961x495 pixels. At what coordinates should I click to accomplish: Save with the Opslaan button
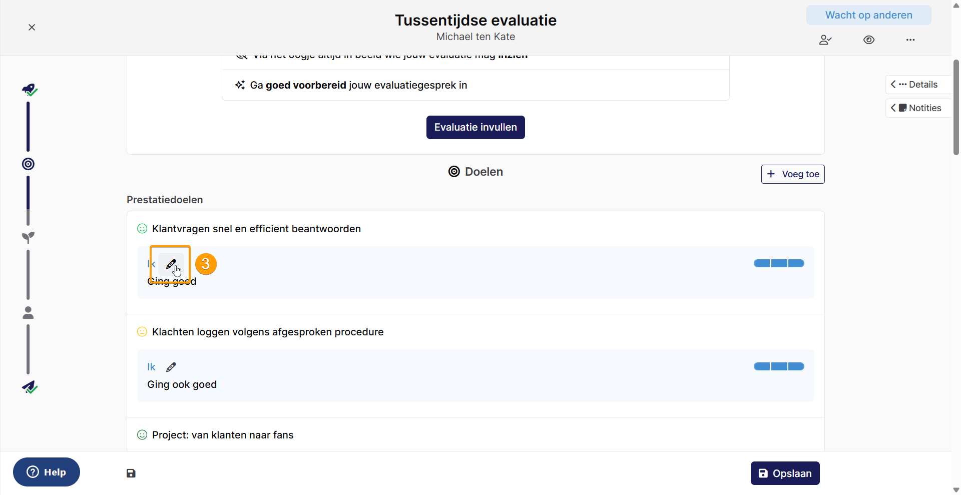[785, 473]
